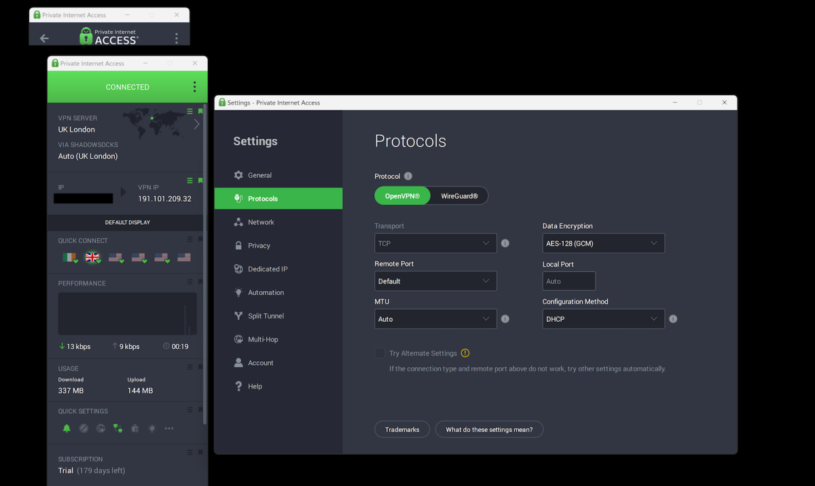Click the info icon beside Transport dropdown
This screenshot has height=486, width=815.
(x=505, y=243)
